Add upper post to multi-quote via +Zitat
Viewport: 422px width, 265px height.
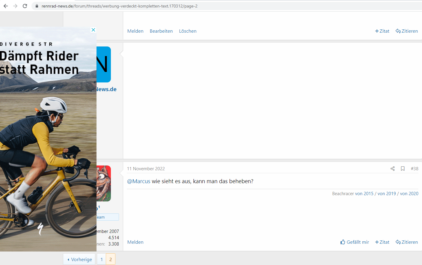[382, 31]
